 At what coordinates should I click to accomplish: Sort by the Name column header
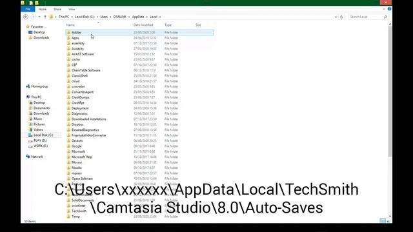(x=70, y=25)
